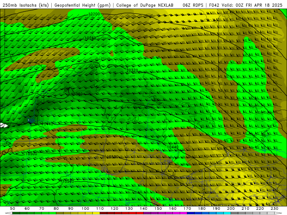The width and height of the screenshot is (287, 215).
Task: Click the 50 kt colorbar value
Action: click(13, 209)
